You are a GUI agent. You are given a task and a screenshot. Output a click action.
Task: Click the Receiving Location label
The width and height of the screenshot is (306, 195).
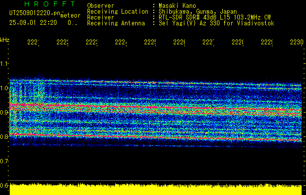coord(118,12)
